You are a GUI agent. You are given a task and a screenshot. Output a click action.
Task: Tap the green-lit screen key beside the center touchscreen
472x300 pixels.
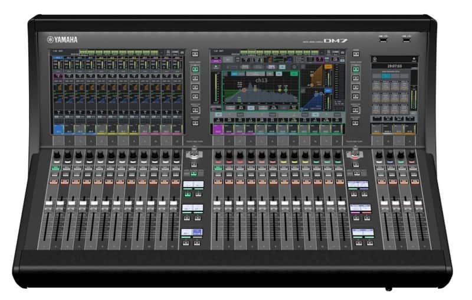tap(356, 69)
